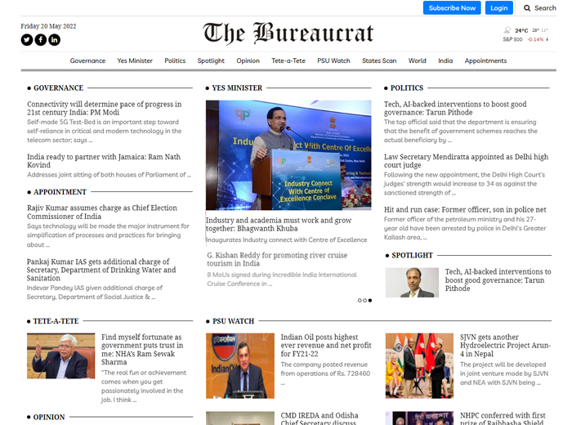
Task: Open Tech, AI-backed interventions Politics headline
Action: (x=455, y=109)
